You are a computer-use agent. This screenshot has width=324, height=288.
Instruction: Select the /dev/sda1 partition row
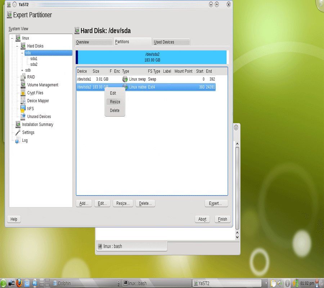pos(146,79)
